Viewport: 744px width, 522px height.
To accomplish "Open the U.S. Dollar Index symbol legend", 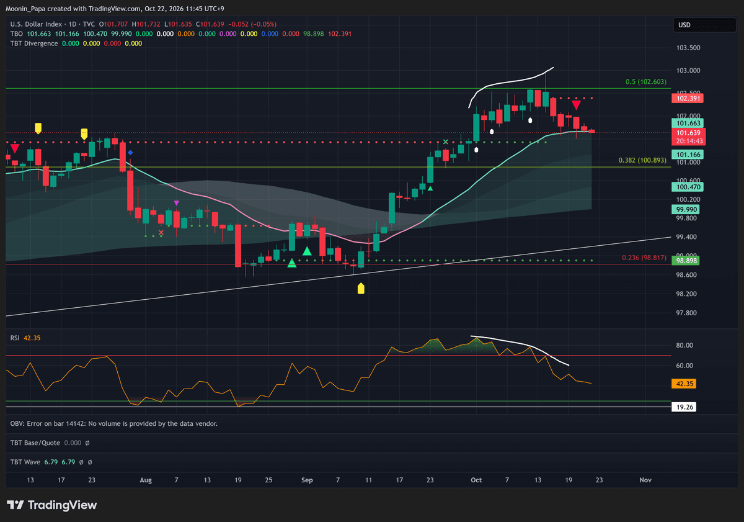I will point(50,24).
